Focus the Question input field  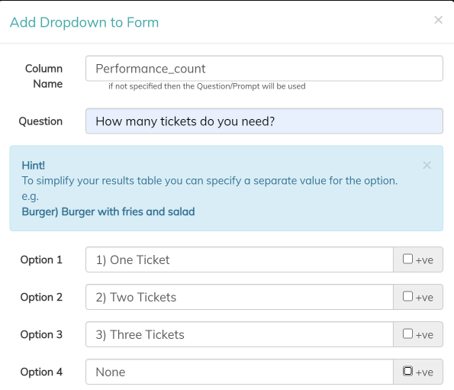[264, 121]
